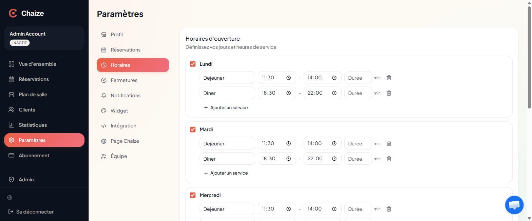Screen dimensions: 532x221
Task: Open Vue d'ensemble in sidebar
Action: coord(44,64)
